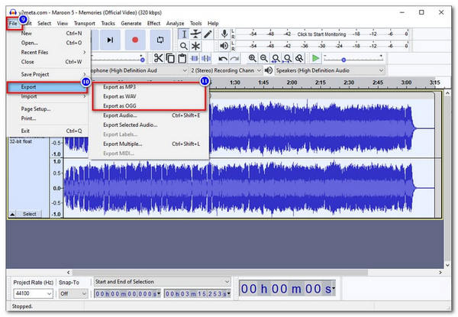Click the Silence audio selection icon
Screen dimensions: 458x317
tap(206, 58)
